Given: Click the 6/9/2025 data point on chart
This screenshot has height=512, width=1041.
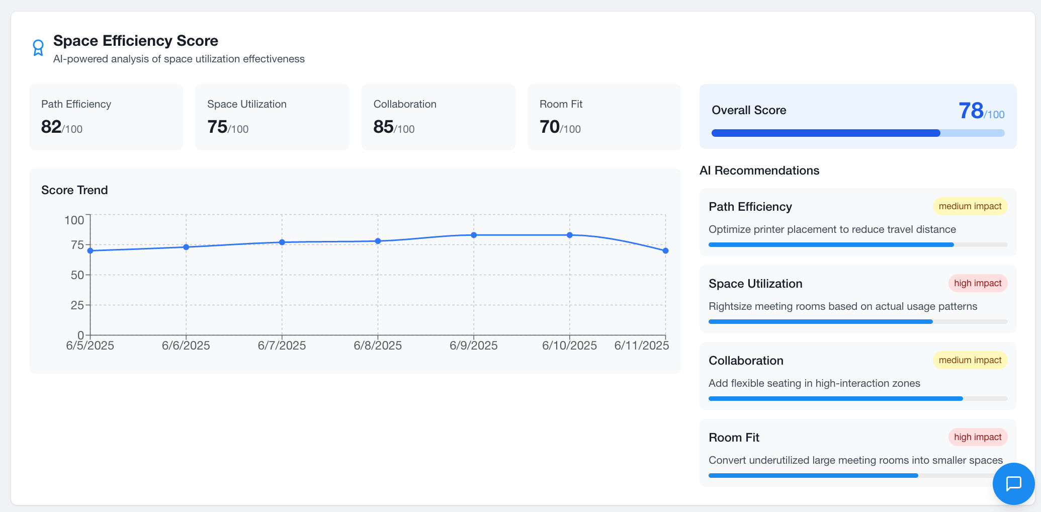Looking at the screenshot, I should pyautogui.click(x=474, y=235).
